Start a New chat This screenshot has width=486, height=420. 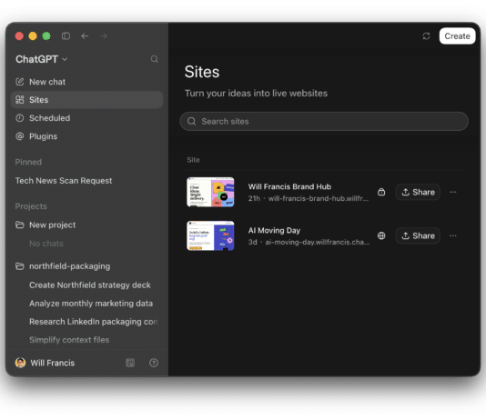click(86, 82)
